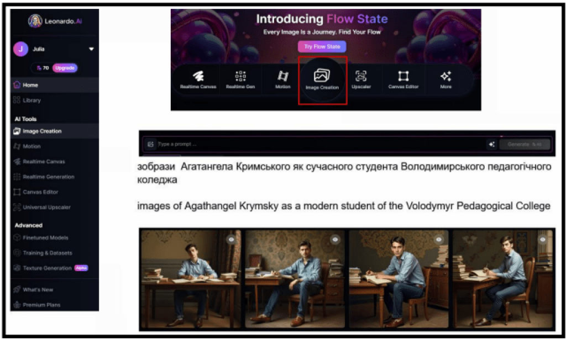566x340 pixels.
Task: Toggle eye icon on first generated image
Action: coord(232,240)
